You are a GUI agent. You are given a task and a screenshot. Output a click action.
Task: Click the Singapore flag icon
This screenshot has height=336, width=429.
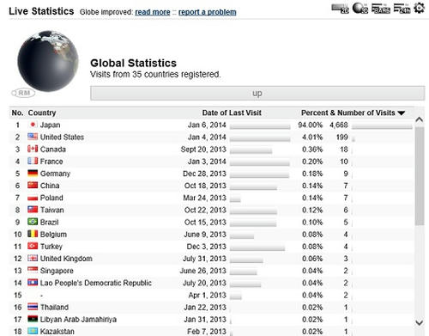(33, 270)
